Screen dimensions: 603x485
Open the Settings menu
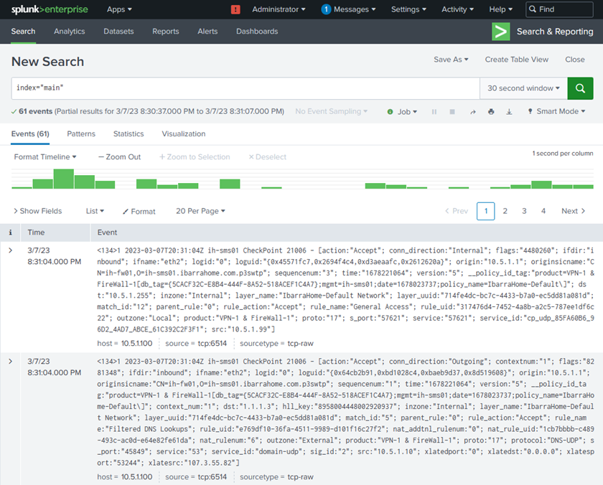point(408,9)
